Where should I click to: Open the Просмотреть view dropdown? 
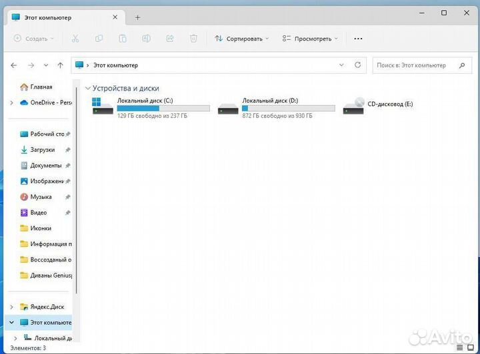310,39
